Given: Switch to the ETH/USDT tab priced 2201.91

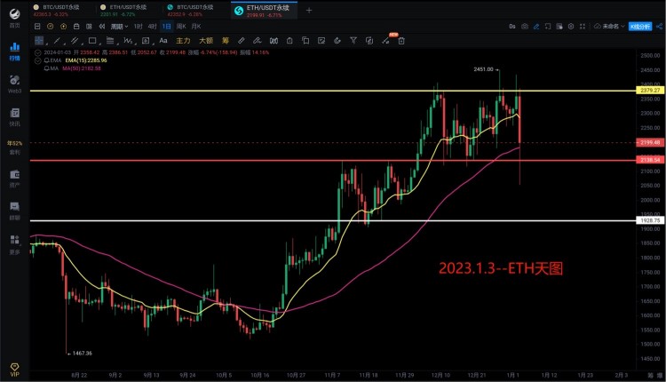Looking at the screenshot, I should (x=123, y=10).
